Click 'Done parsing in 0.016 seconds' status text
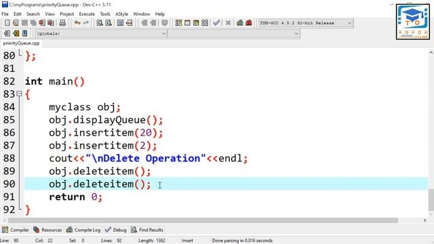The height and width of the screenshot is (244, 434). pos(242,241)
